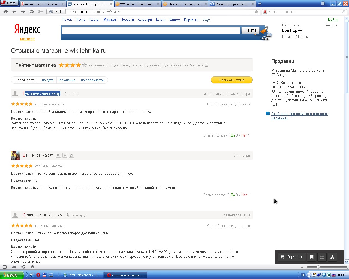The height and width of the screenshot is (279, 349).
Task: Open the password wand key icon
Action: pos(40,12)
